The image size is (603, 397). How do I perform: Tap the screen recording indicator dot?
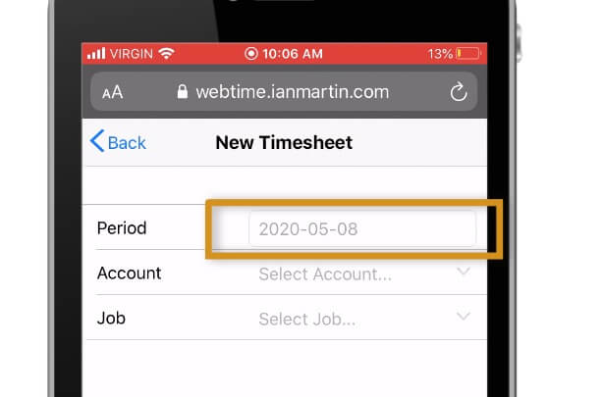click(x=251, y=53)
